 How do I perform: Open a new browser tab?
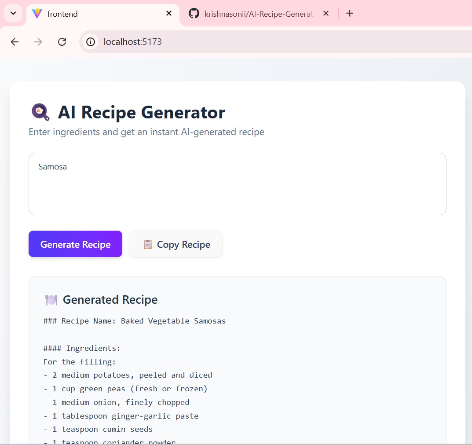point(349,13)
